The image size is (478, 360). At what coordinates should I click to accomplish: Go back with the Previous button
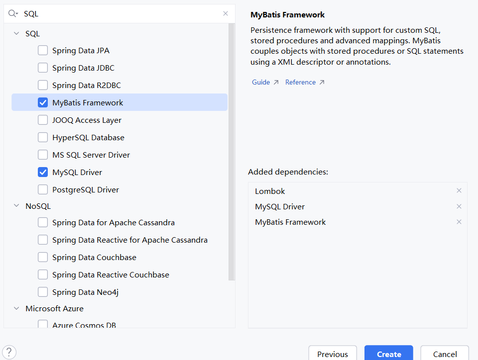pos(333,354)
